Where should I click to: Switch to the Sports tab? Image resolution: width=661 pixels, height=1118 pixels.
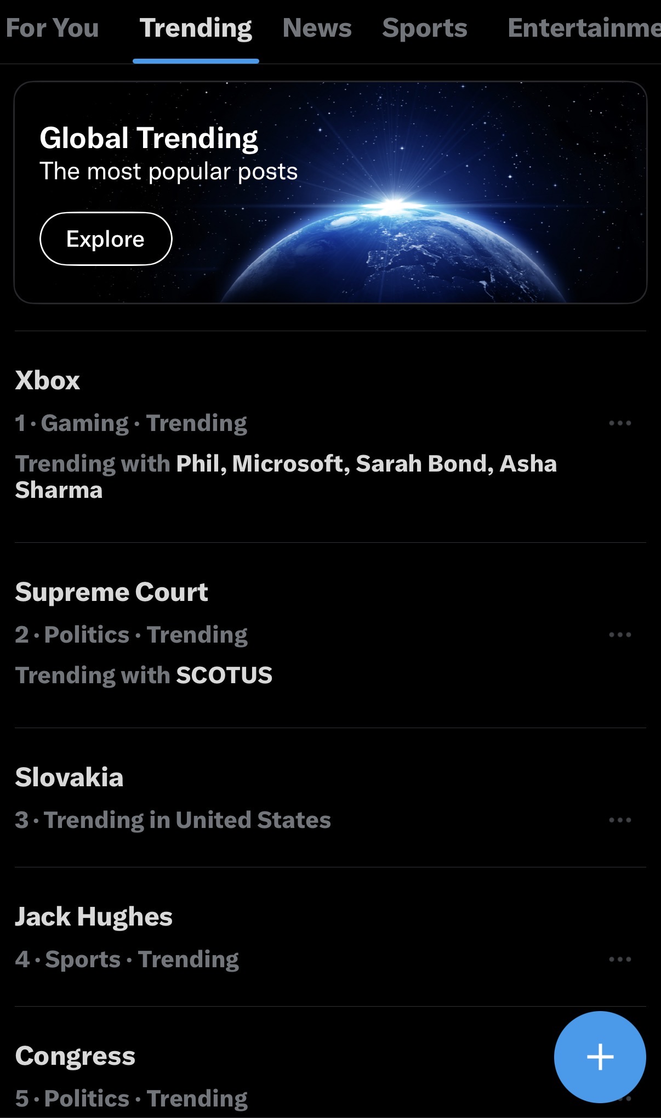(x=425, y=29)
